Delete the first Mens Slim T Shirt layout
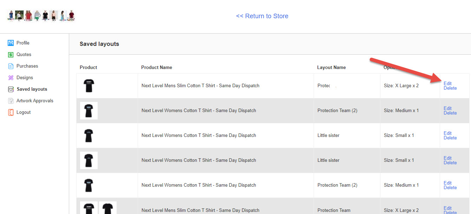 pyautogui.click(x=450, y=88)
